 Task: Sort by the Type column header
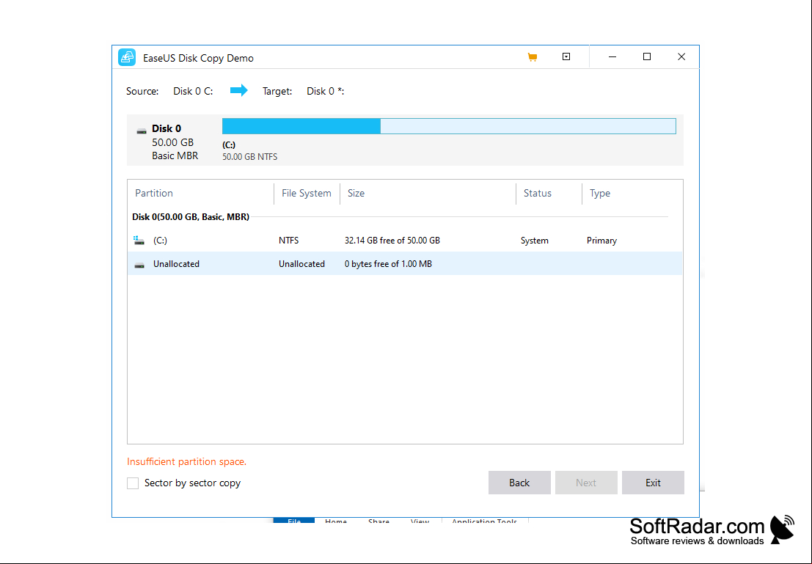[600, 193]
